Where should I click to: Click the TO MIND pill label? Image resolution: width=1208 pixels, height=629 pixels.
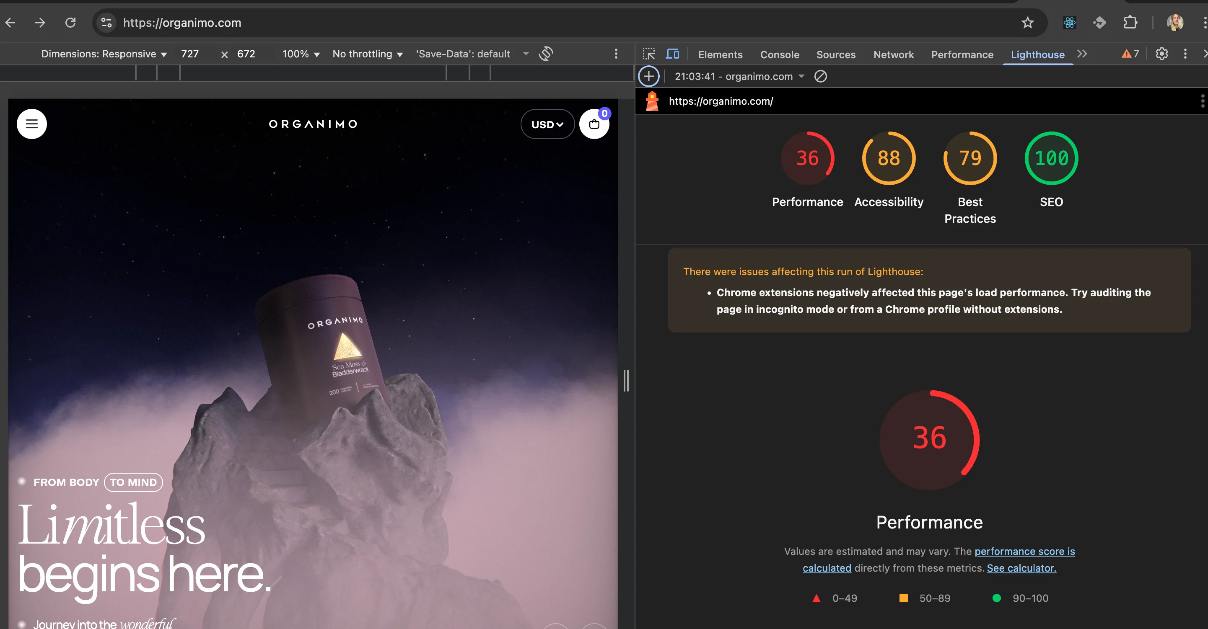pos(133,482)
